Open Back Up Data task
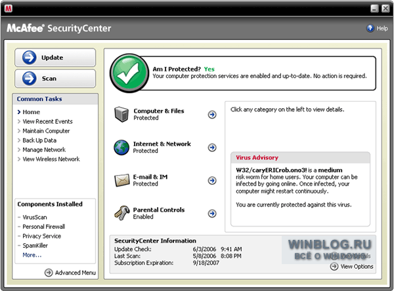Screen dimensions: 394x291 39,140
